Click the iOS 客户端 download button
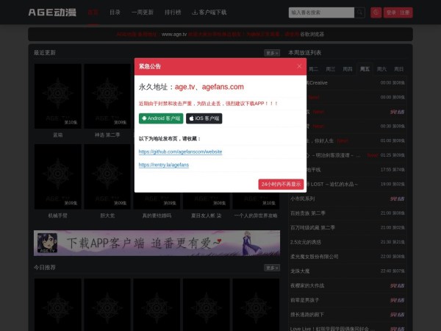The width and height of the screenshot is (441, 331). (x=204, y=118)
